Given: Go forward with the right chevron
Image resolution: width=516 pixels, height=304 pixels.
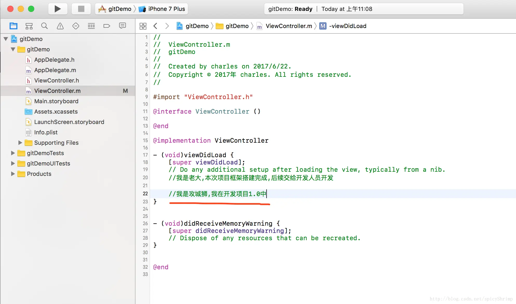Looking at the screenshot, I should click(x=167, y=26).
